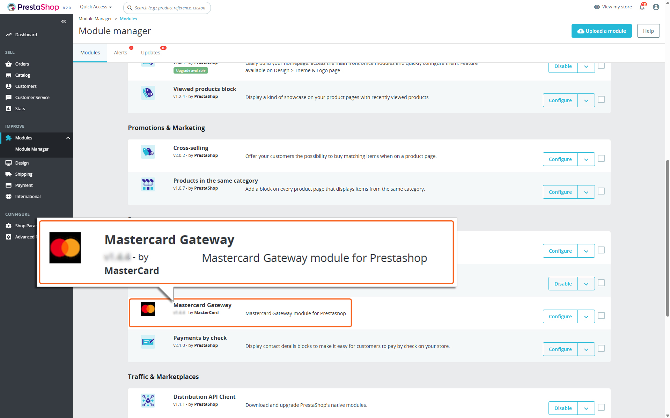670x418 pixels.
Task: Click the notifications bell icon
Action: 642,7
